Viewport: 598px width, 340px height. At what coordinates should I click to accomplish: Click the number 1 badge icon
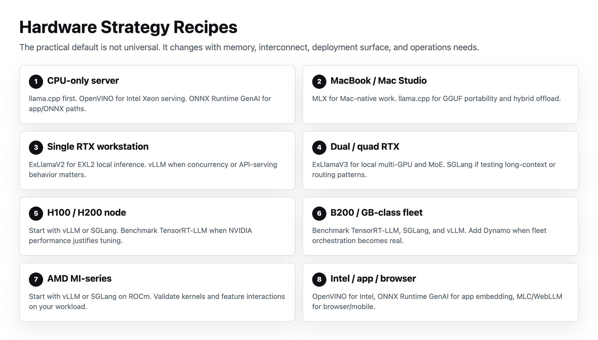click(x=36, y=81)
